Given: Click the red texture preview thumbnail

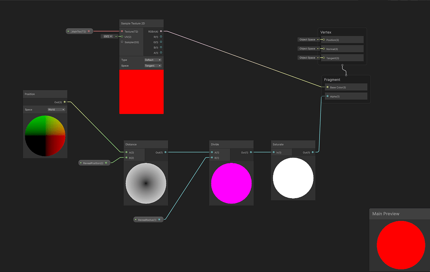Looking at the screenshot, I should click(141, 92).
